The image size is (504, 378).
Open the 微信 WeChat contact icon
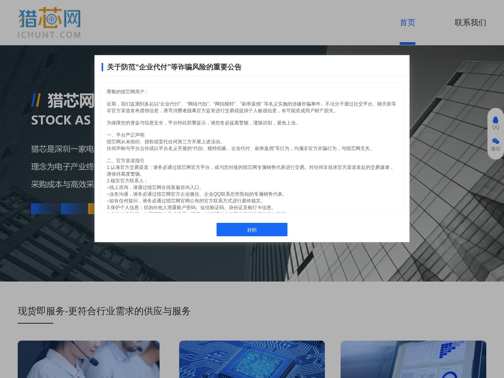tap(495, 144)
